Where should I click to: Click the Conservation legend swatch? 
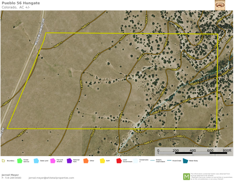[136, 160]
